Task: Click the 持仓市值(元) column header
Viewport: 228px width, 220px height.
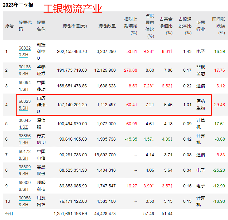Action: [75, 26]
